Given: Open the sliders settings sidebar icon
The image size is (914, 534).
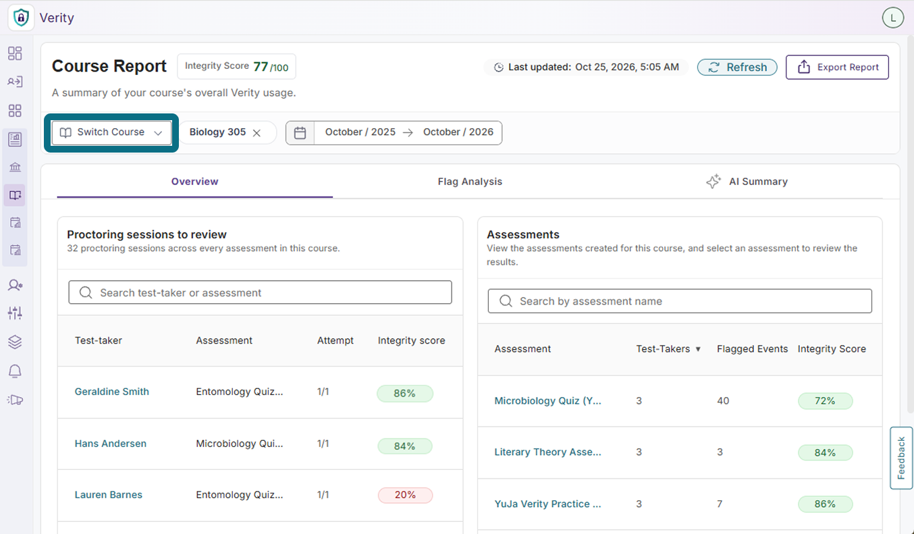Looking at the screenshot, I should tap(15, 313).
